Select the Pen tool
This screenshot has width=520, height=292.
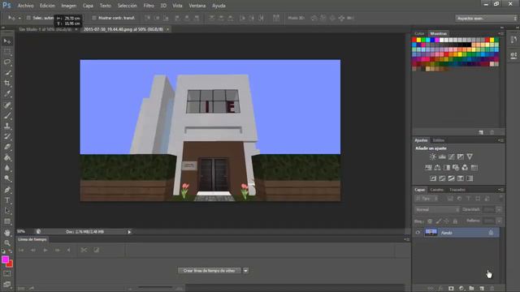(x=7, y=190)
